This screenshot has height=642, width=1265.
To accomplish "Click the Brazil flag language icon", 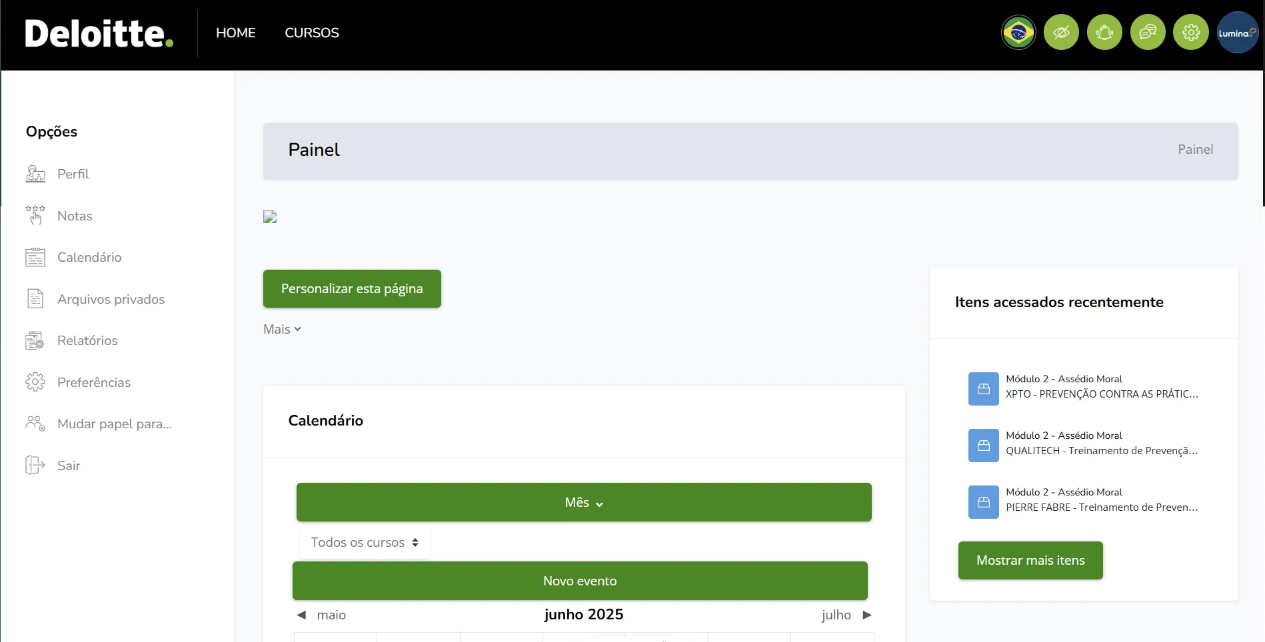I will [x=1018, y=32].
